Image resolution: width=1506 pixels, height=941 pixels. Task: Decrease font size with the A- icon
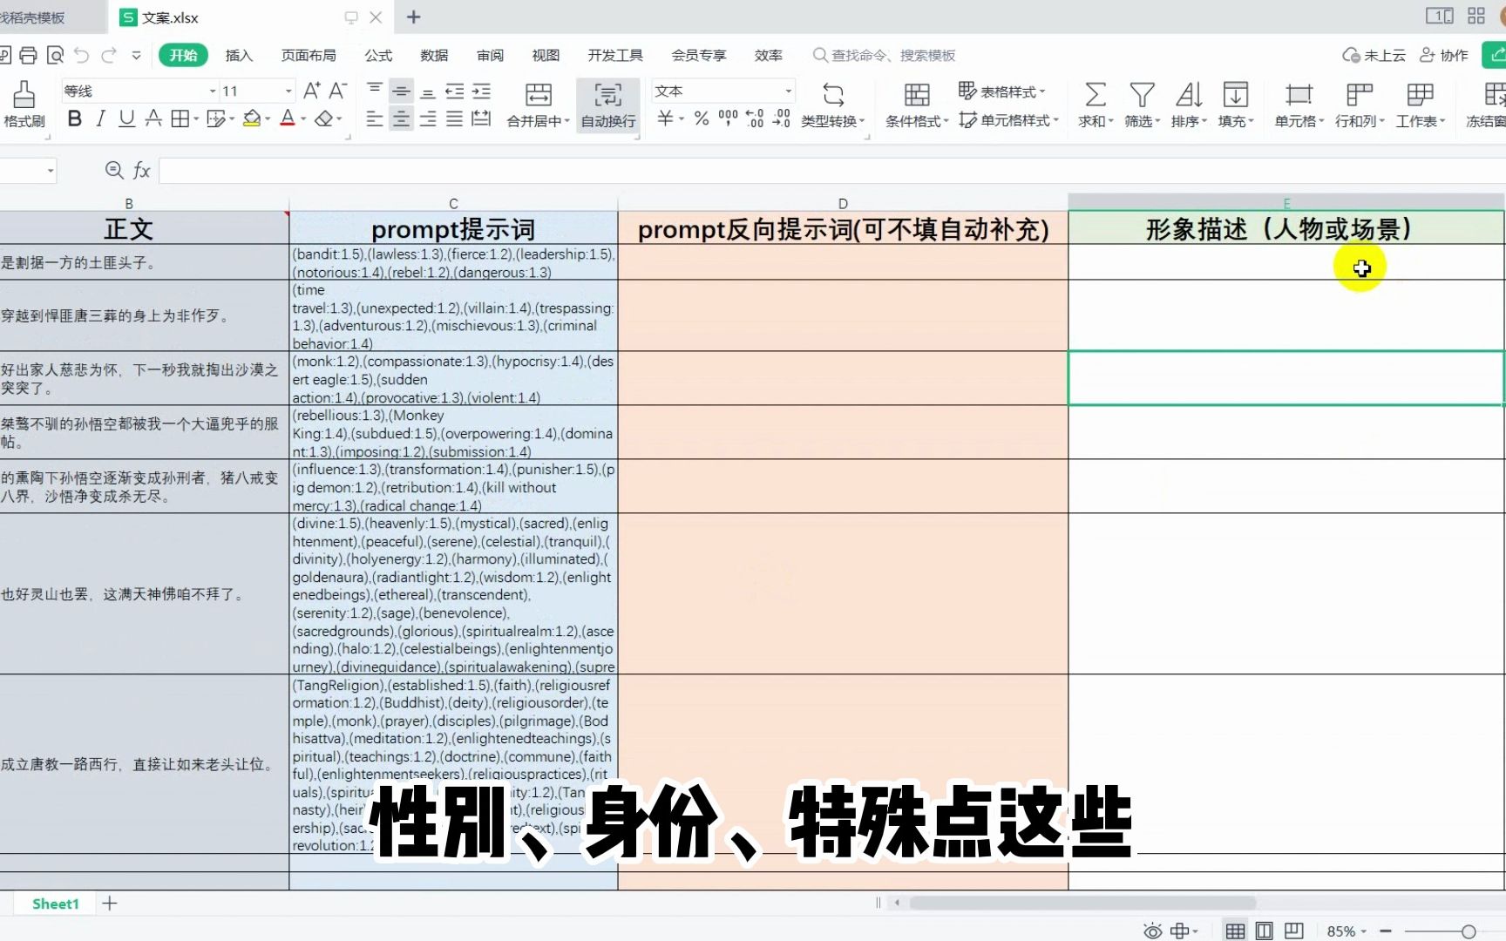point(338,91)
